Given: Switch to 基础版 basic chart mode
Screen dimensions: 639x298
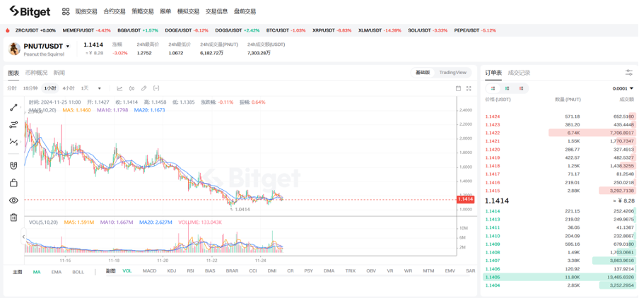Looking at the screenshot, I should click(422, 73).
